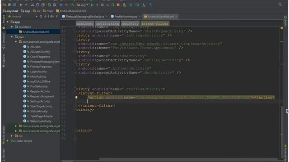Expand the res folder node
The height and width of the screenshot is (162, 289).
pos(12,136)
